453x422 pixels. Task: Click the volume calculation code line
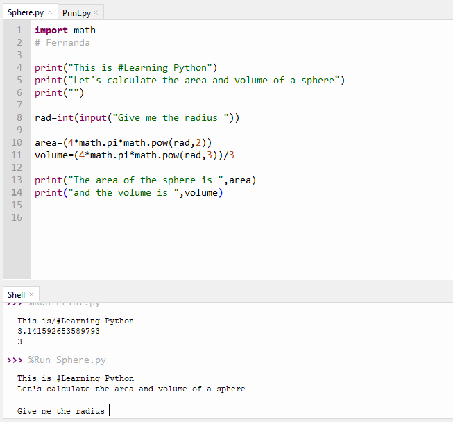[139, 155]
